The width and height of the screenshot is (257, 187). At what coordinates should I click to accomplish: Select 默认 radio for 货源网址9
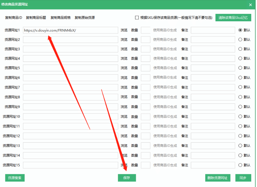tap(240, 107)
